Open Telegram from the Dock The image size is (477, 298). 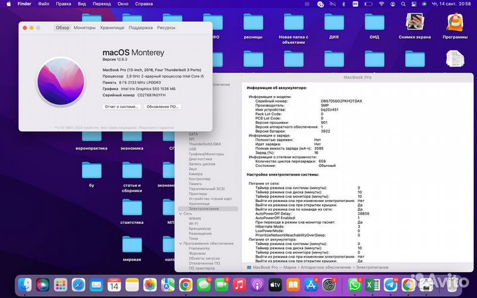pyautogui.click(x=390, y=285)
